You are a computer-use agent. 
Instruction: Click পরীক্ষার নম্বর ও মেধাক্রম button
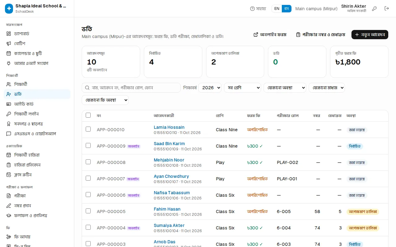pos(321,35)
